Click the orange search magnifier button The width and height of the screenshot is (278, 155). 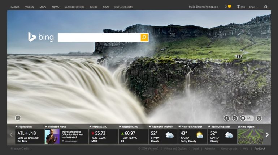[144, 37]
